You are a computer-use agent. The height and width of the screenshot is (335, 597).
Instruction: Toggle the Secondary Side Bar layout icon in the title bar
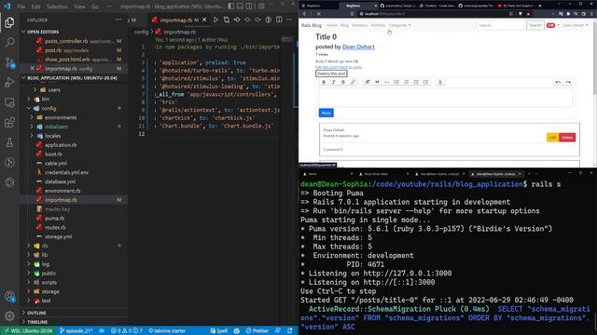pyautogui.click(x=249, y=7)
